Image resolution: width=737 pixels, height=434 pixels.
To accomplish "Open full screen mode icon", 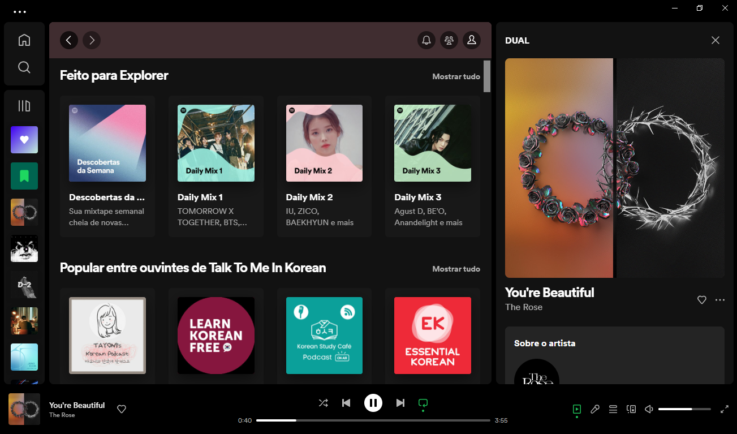I will click(725, 409).
